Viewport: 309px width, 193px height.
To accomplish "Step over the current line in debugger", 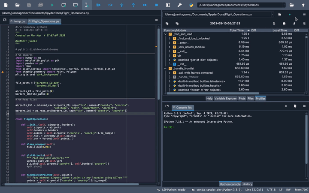I will (110, 5).
